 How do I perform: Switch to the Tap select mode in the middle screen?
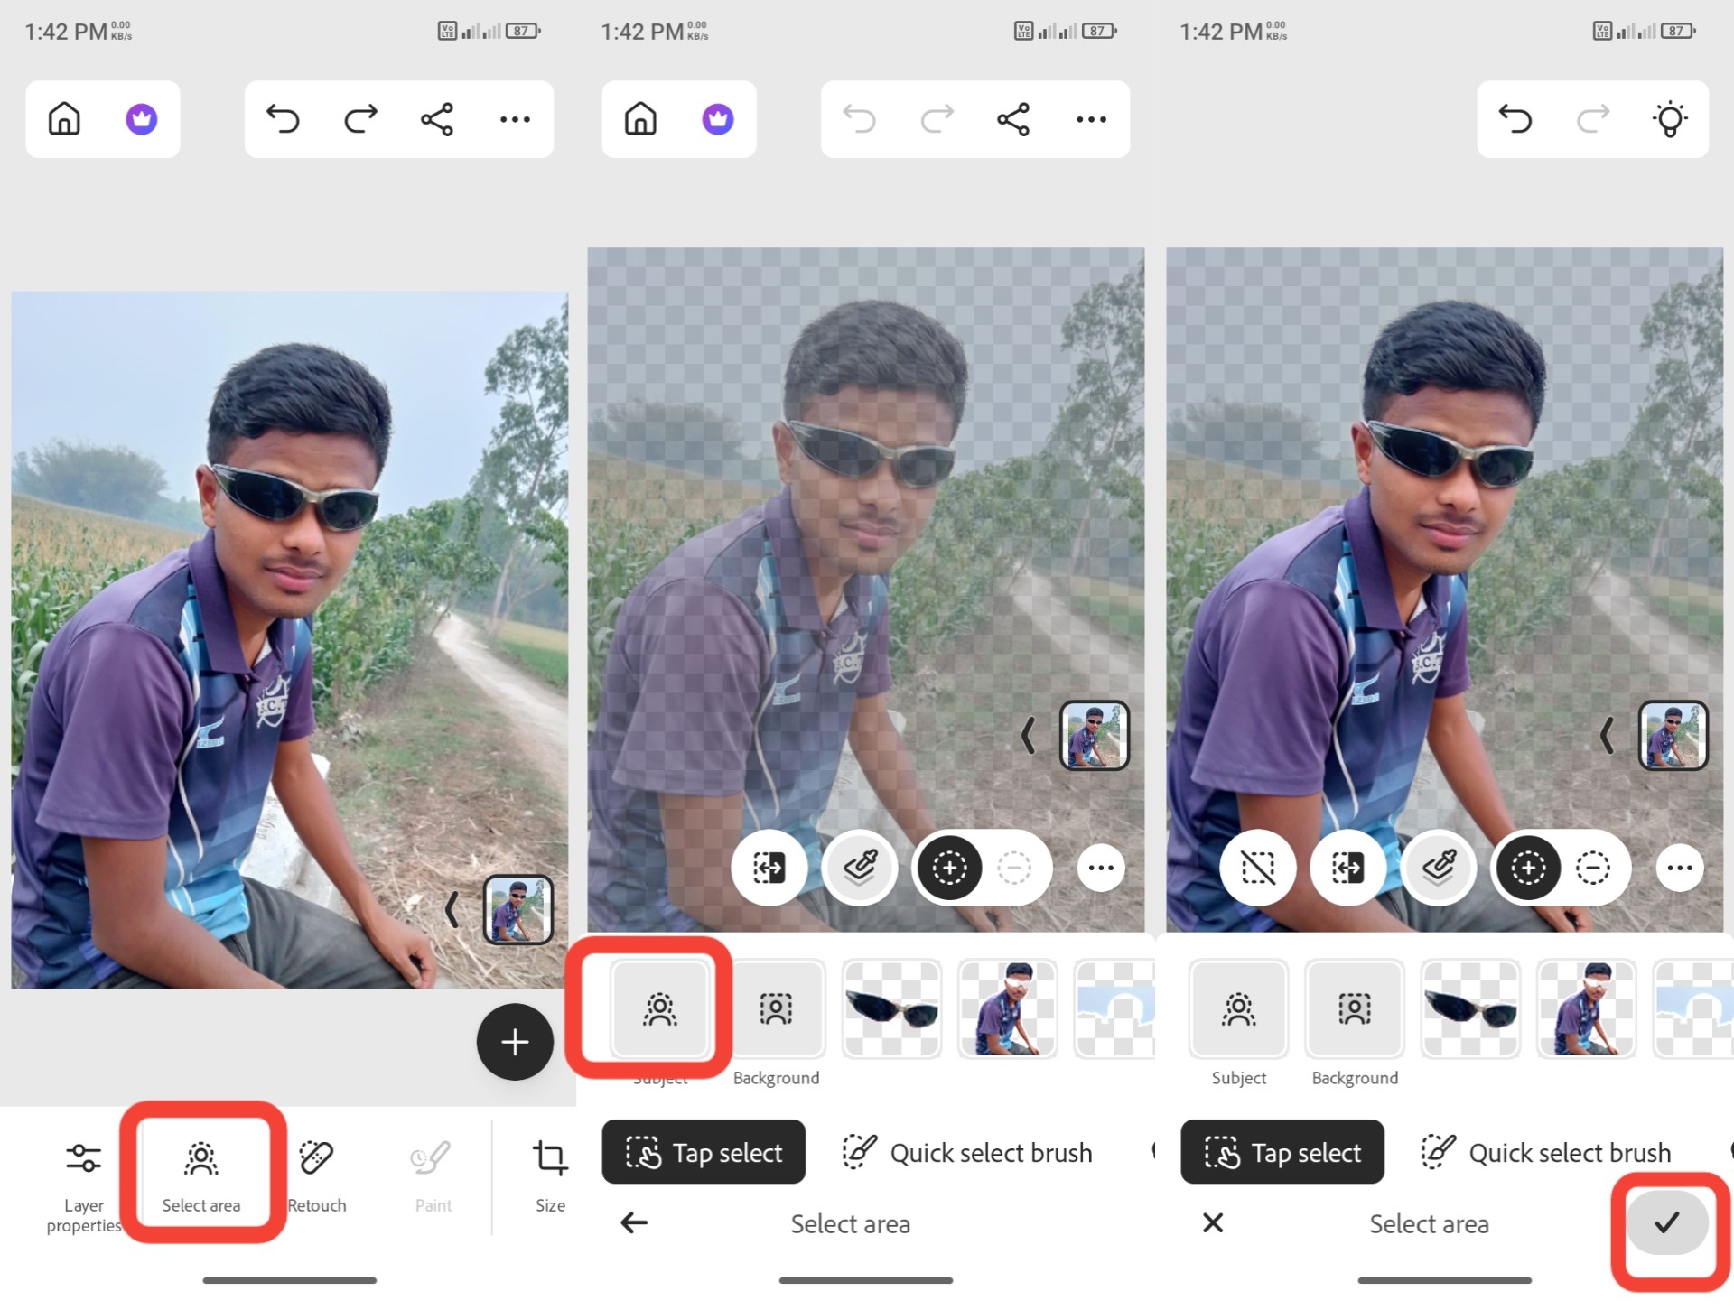click(x=704, y=1152)
